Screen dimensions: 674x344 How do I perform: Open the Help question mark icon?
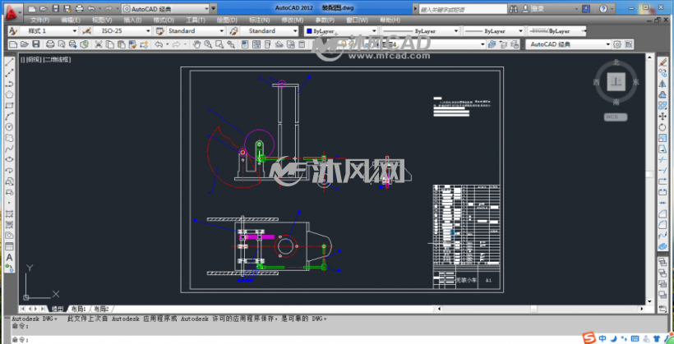point(603,8)
